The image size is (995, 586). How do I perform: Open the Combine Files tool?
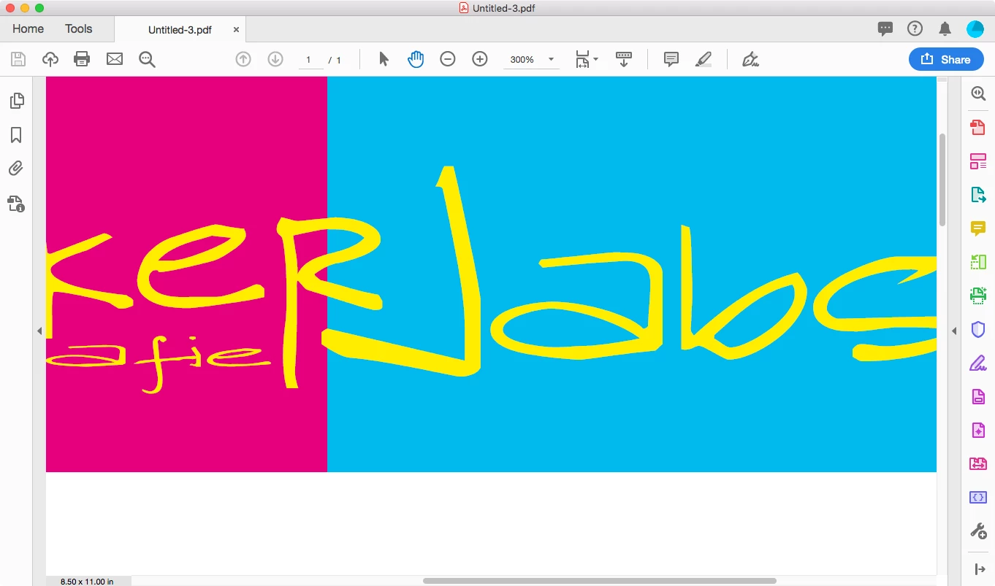[978, 463]
